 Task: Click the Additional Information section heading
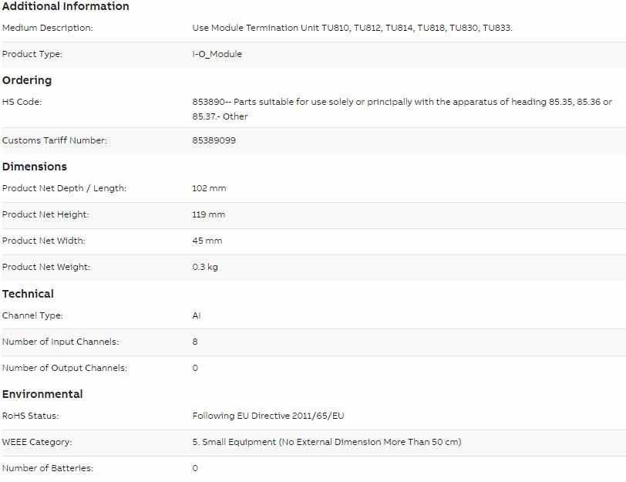coord(66,6)
